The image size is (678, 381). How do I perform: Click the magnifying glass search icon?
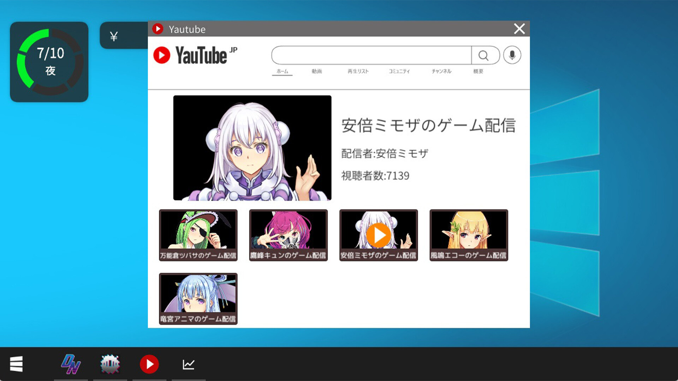484,55
